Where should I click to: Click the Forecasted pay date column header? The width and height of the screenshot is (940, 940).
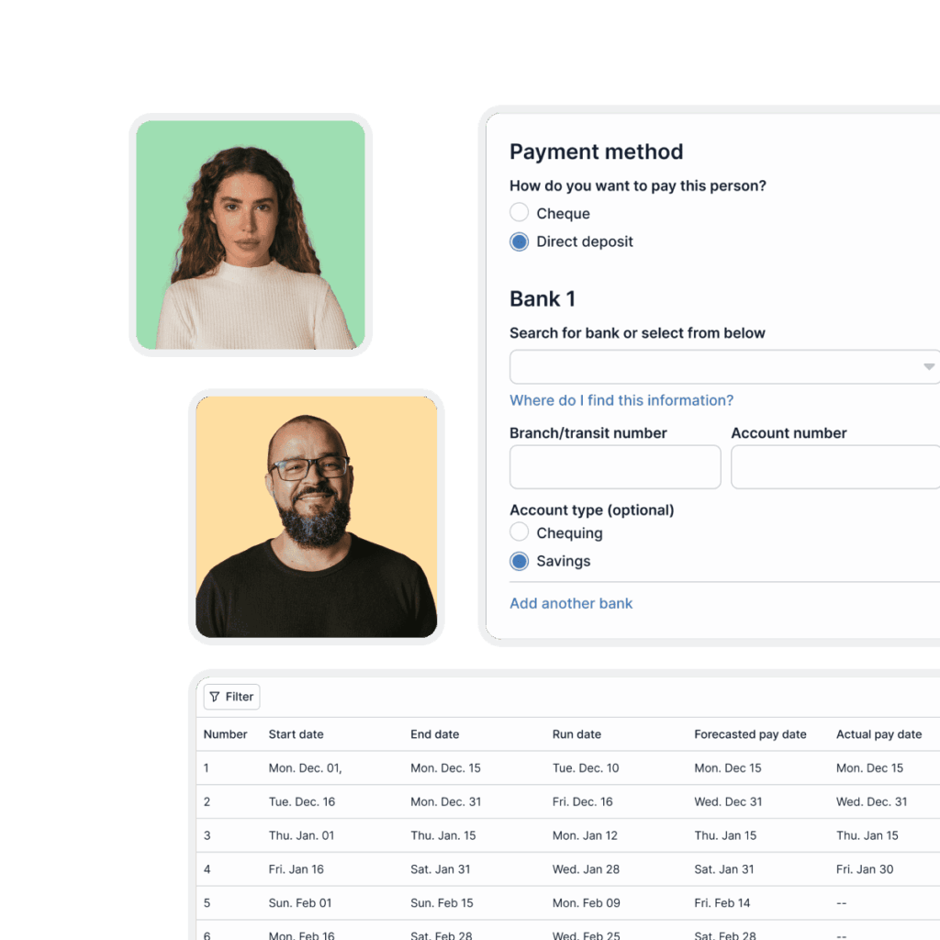[x=750, y=734]
